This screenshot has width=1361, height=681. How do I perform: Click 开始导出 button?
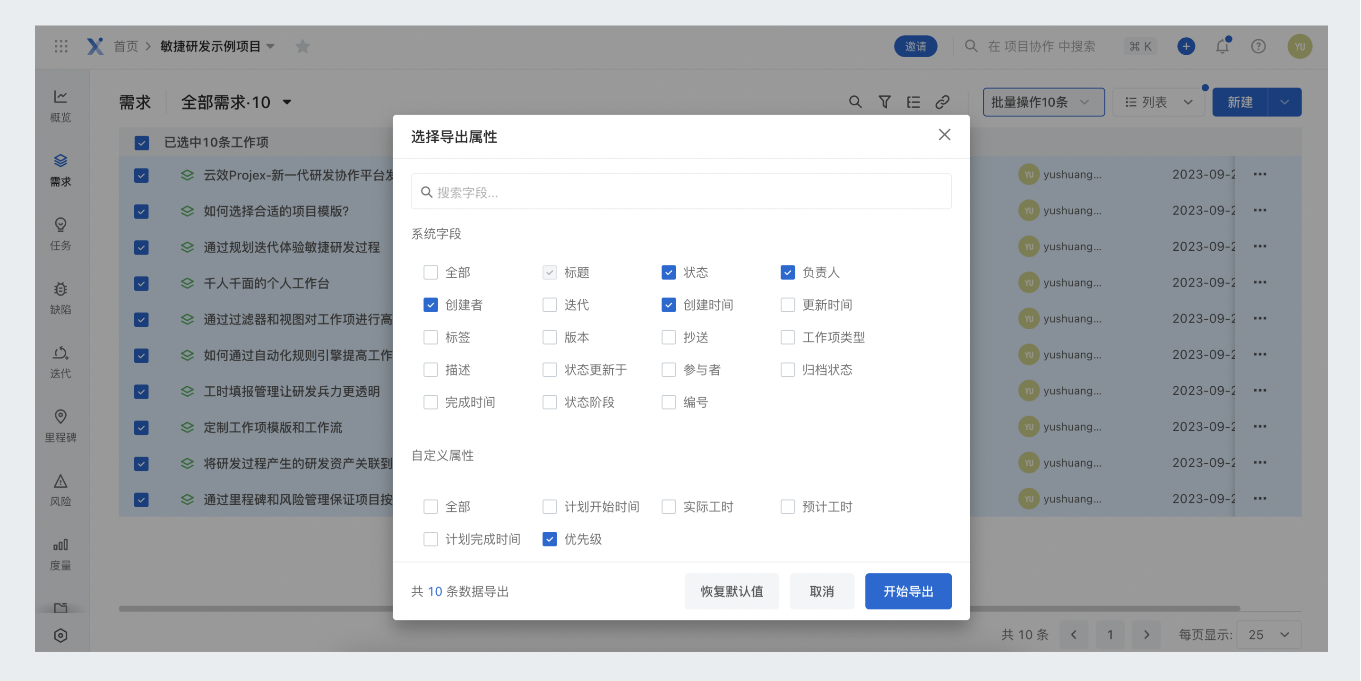[x=908, y=591]
